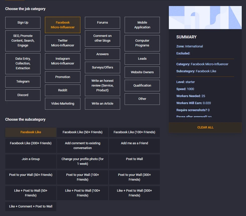Click the Facebook Micro-Influencer category button
Viewport: 246px width, 216px height.
[x=63, y=25]
